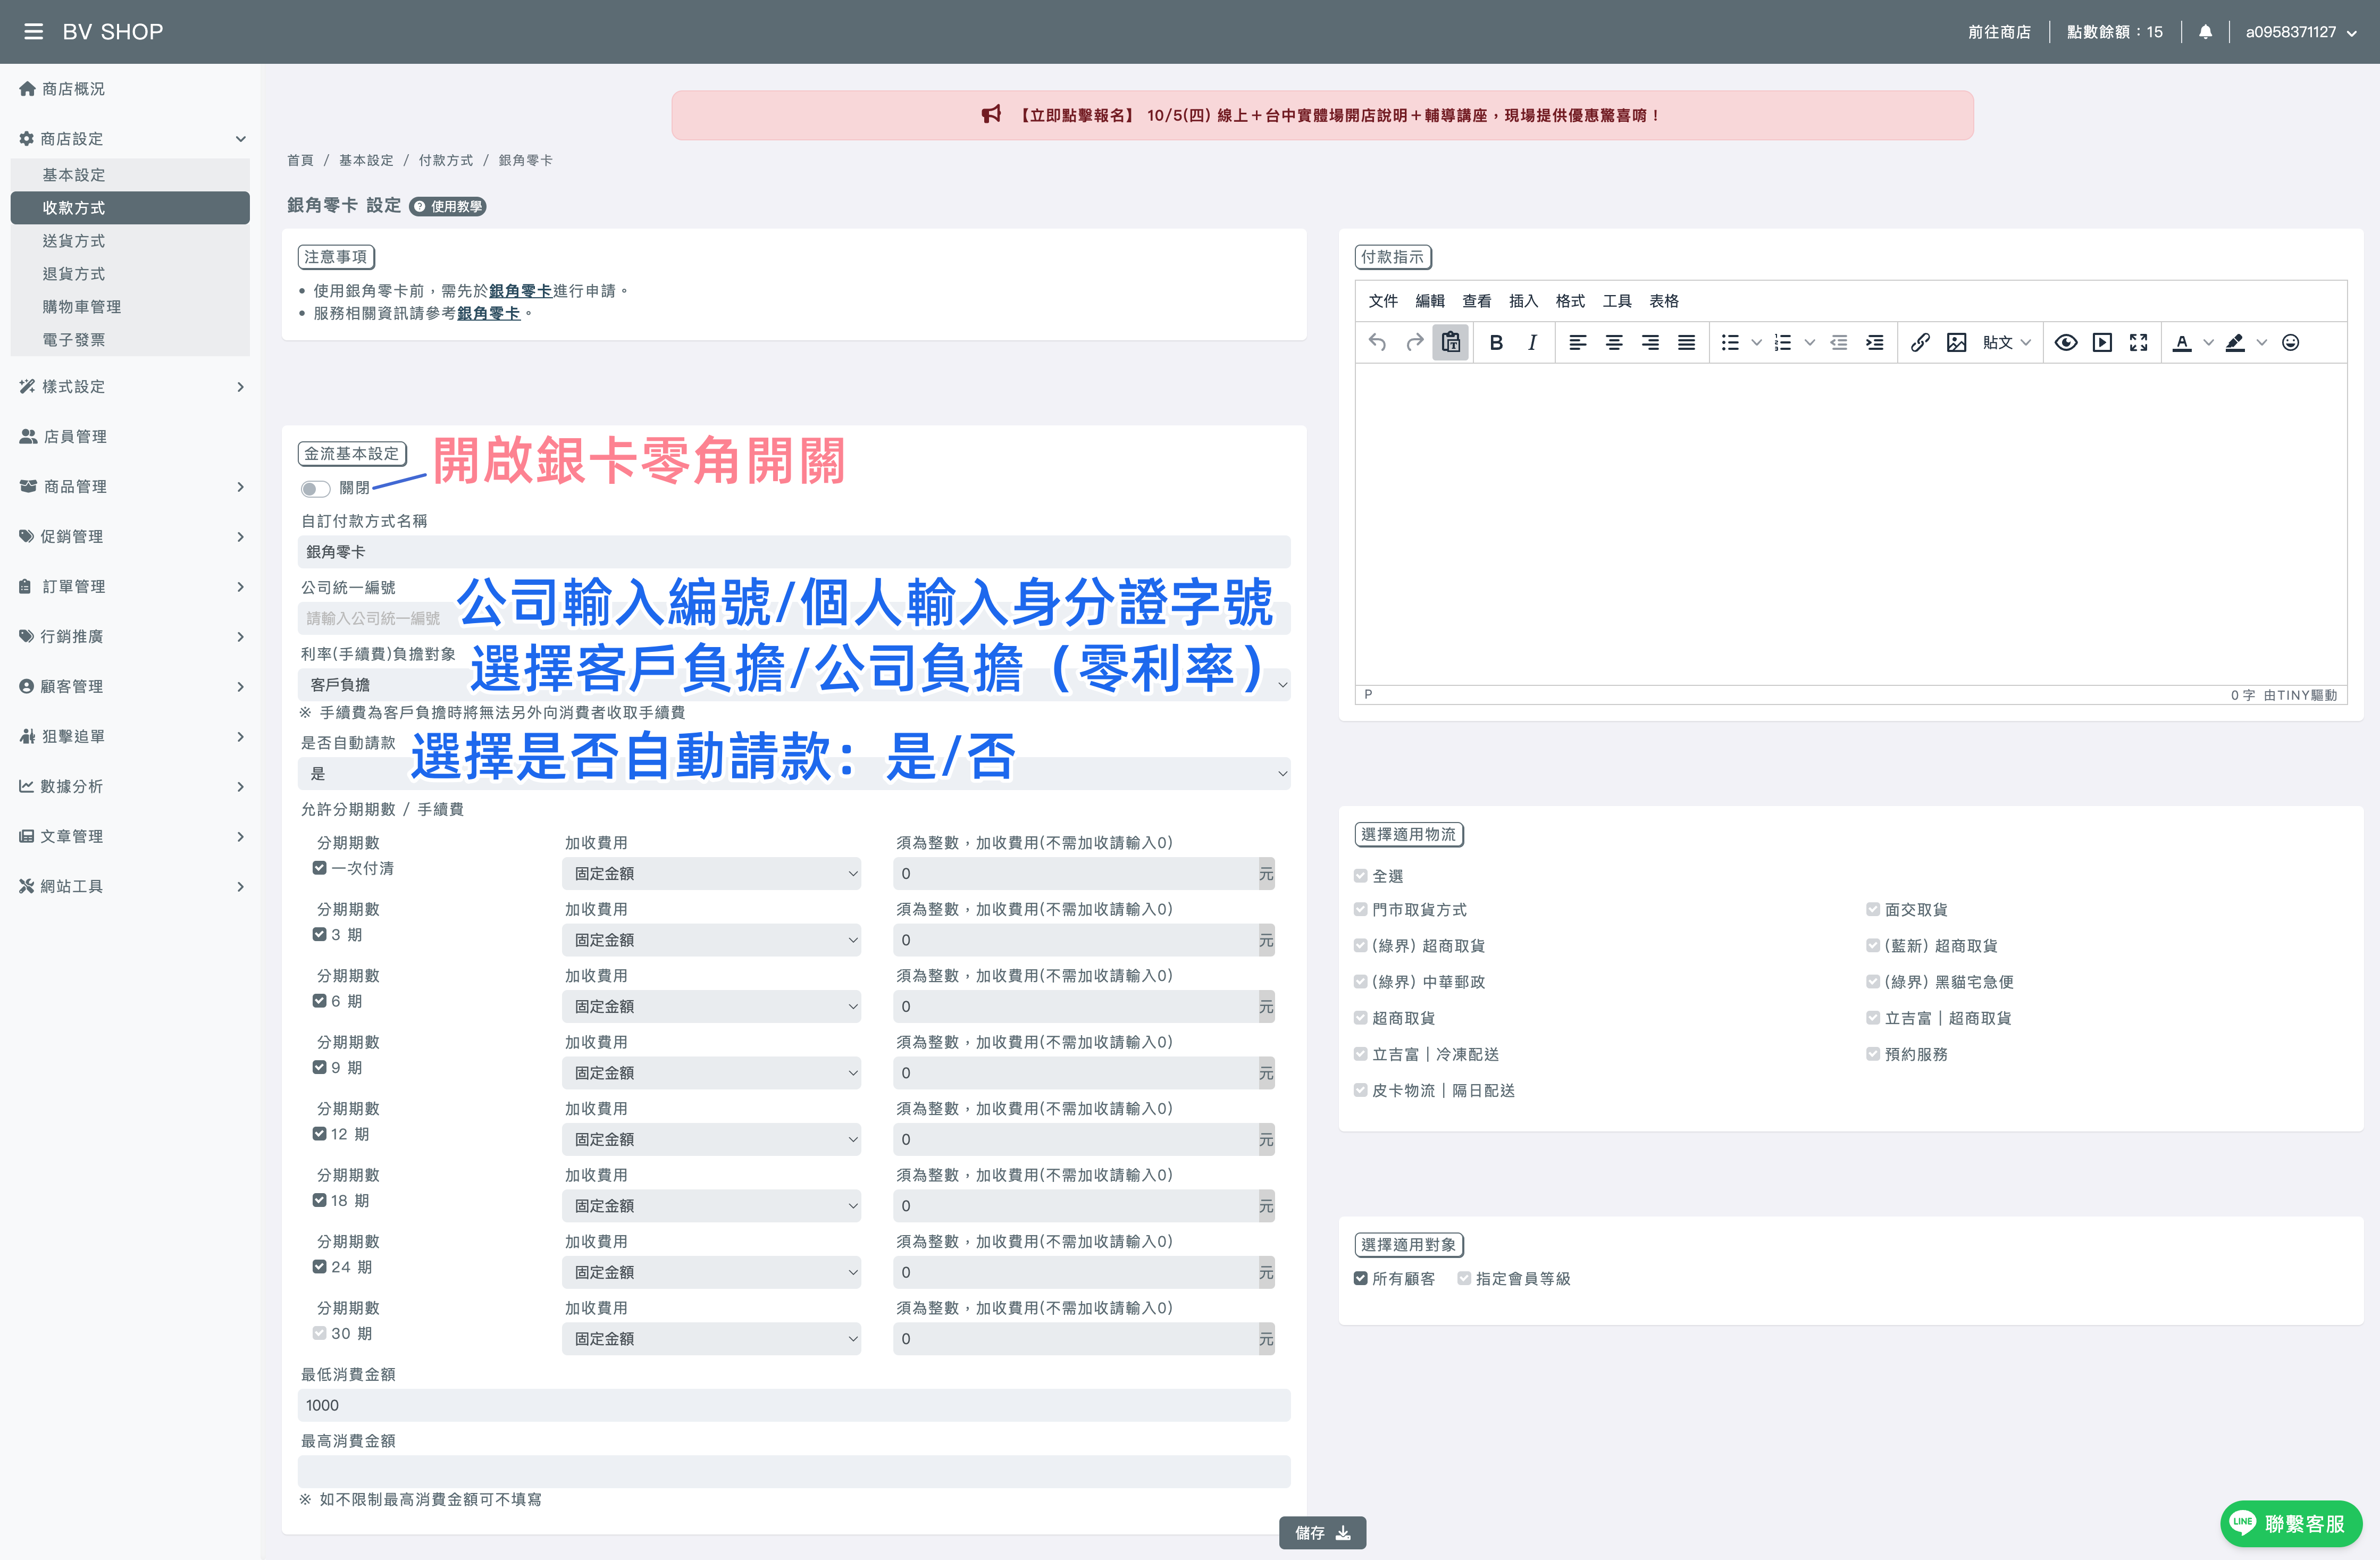
Task: Open the 格式 editor menu
Action: [1570, 301]
